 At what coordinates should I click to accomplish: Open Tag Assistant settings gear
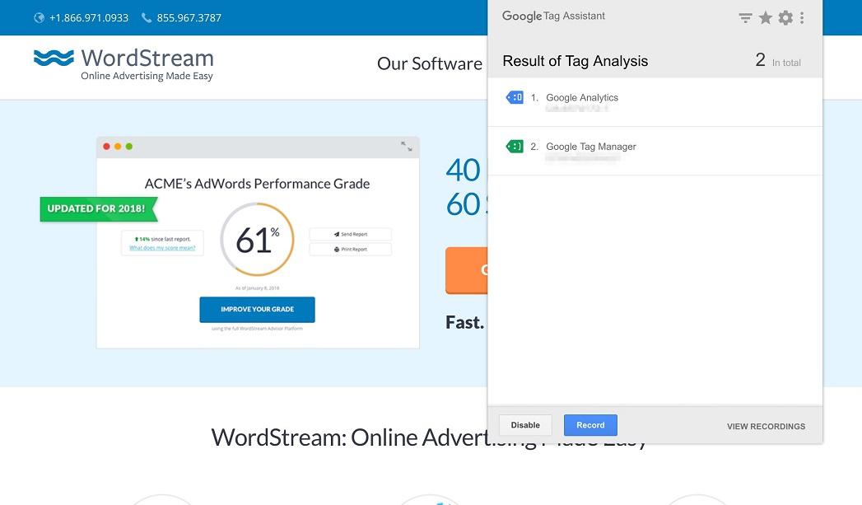[785, 17]
